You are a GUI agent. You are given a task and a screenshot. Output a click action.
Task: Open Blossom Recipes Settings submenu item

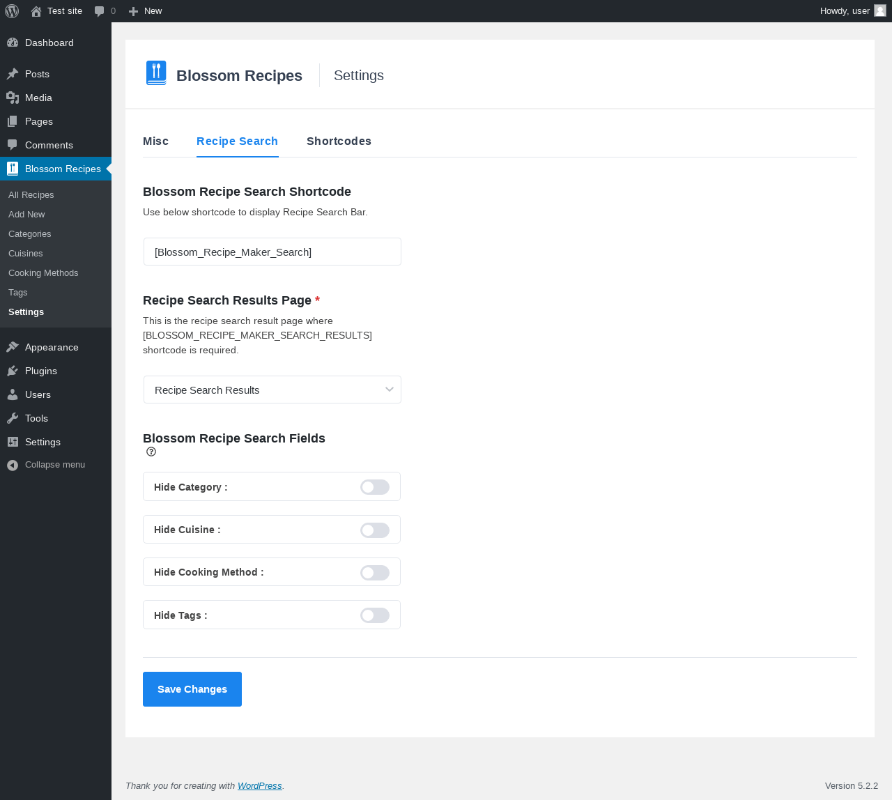click(x=26, y=312)
